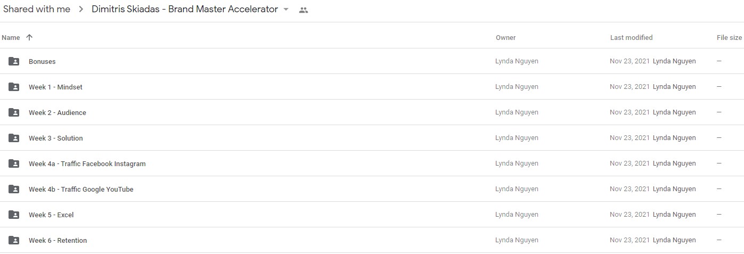Click the Week 2 - Audience folder icon
744x254 pixels.
point(14,112)
